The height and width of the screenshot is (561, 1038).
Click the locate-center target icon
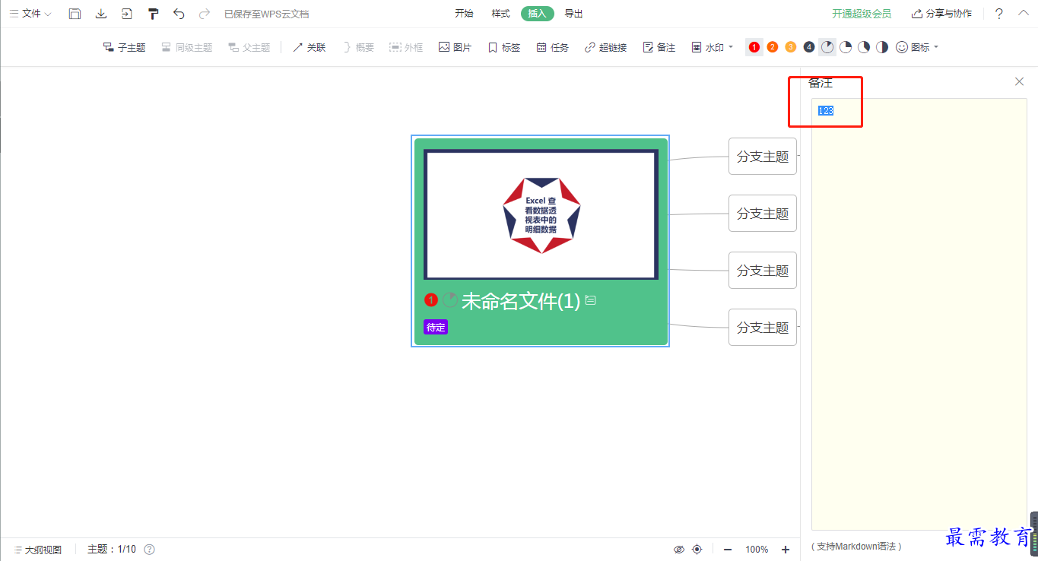pos(697,550)
